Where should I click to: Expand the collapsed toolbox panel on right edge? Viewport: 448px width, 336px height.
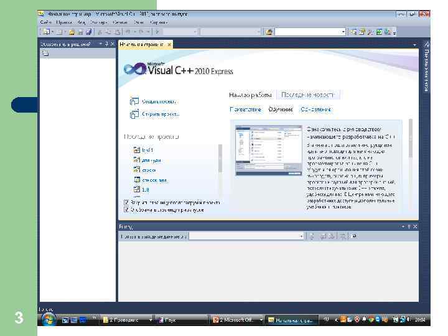(426, 67)
